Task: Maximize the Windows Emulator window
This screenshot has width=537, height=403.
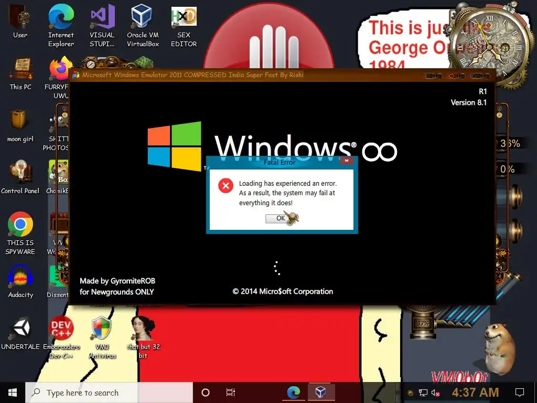Action: coord(457,76)
